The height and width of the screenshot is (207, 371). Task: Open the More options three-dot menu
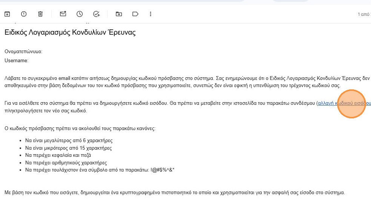click(x=151, y=14)
